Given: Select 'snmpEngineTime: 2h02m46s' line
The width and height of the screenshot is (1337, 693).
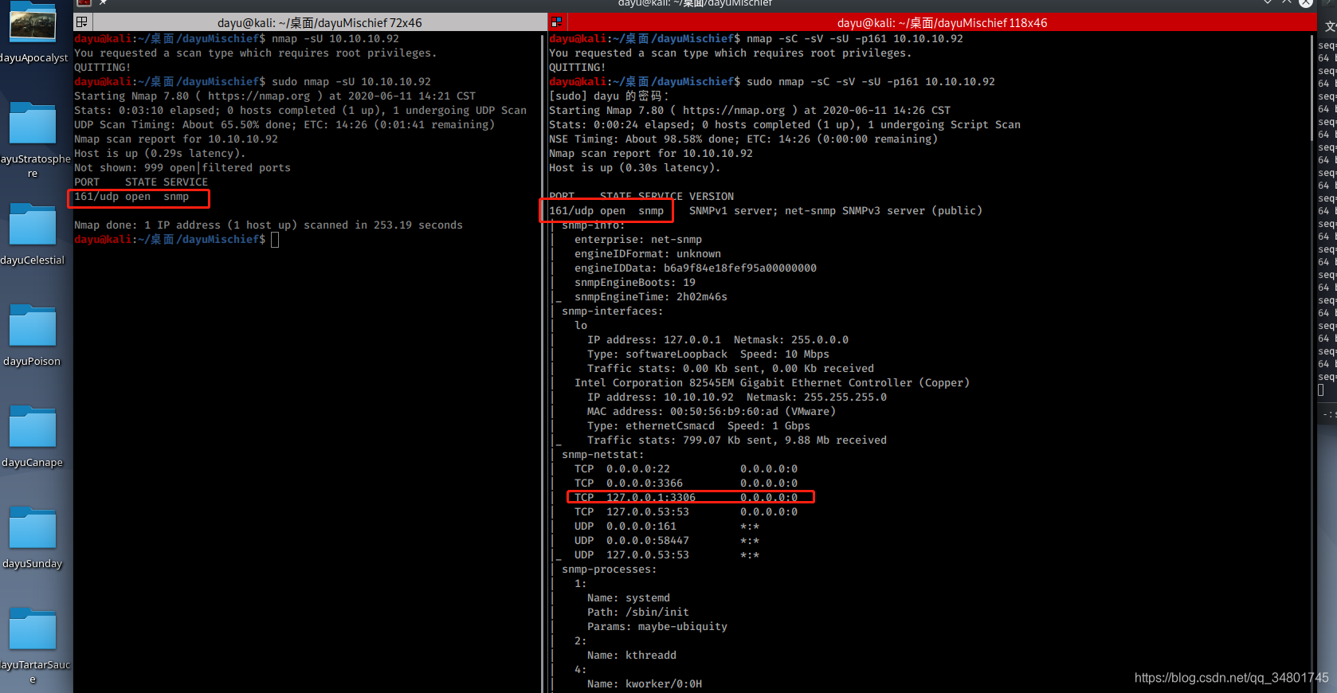Looking at the screenshot, I should point(651,296).
